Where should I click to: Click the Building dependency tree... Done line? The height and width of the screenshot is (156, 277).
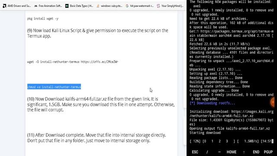coord(219,82)
